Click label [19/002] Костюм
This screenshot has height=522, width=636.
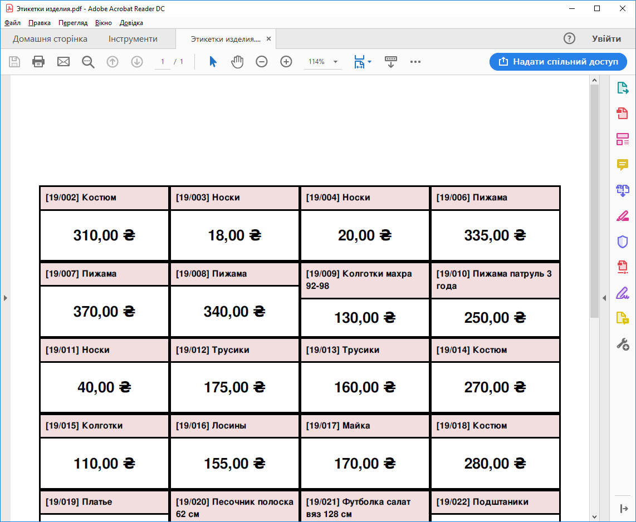[x=81, y=198]
